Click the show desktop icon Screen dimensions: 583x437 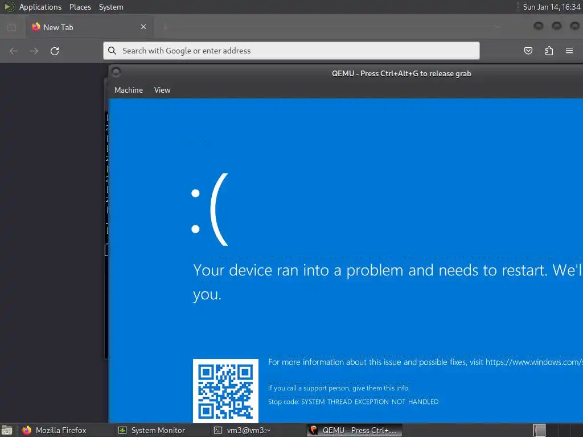pos(7,430)
